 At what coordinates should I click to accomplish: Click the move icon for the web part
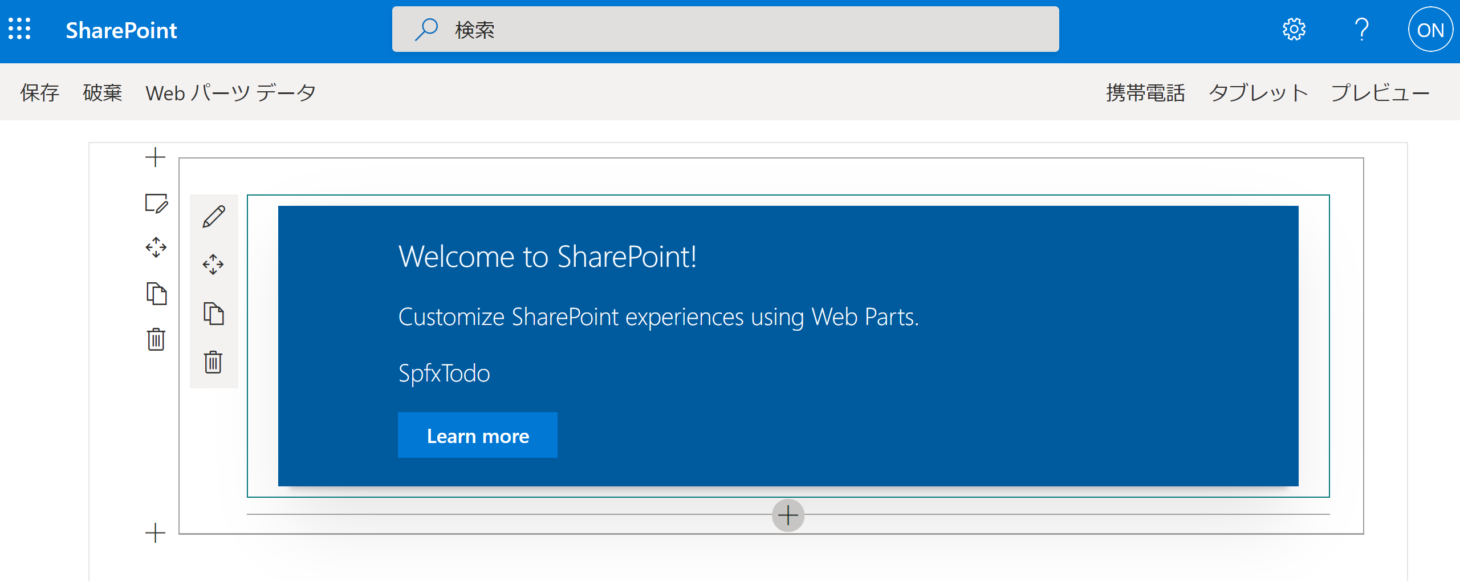213,264
